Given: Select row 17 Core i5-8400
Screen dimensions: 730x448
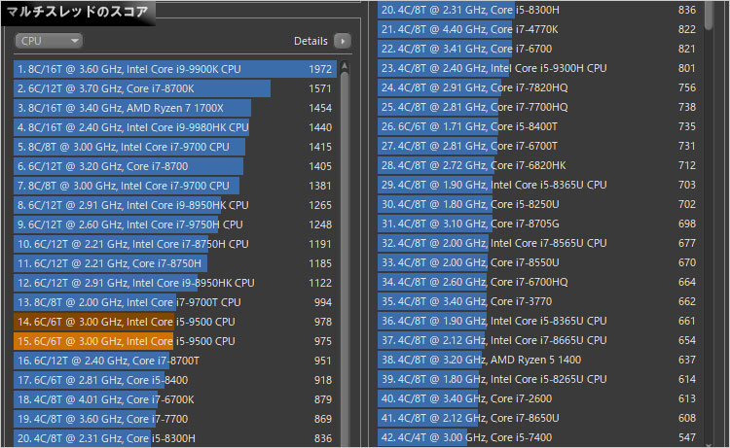Looking at the screenshot, I should click(x=175, y=381).
